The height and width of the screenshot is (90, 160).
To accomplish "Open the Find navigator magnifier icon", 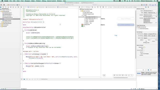I will [6, 7].
